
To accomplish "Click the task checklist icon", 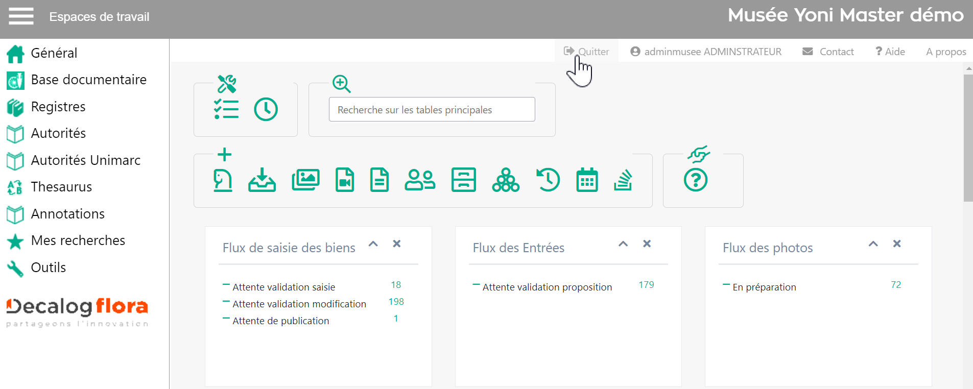I will 226,109.
